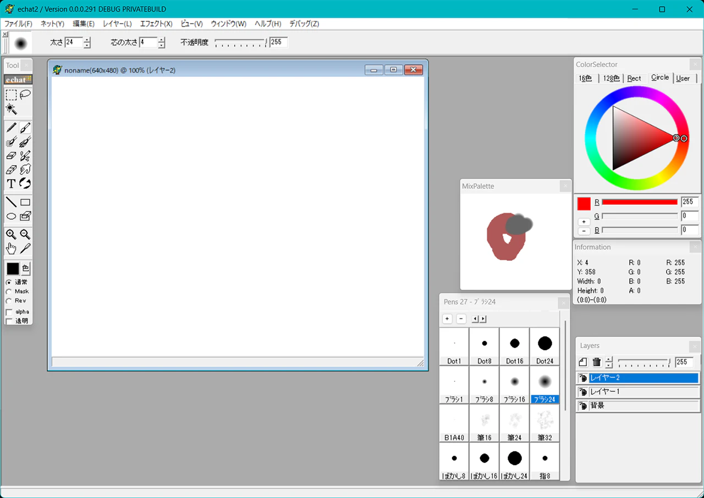Click the black foreground color swatch
The image size is (704, 498).
point(13,269)
